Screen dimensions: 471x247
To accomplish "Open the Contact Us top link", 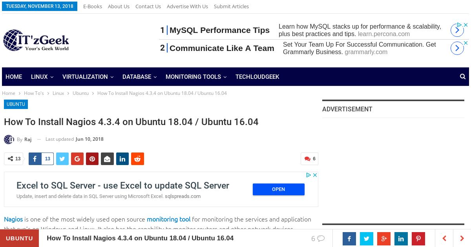I will click(148, 6).
